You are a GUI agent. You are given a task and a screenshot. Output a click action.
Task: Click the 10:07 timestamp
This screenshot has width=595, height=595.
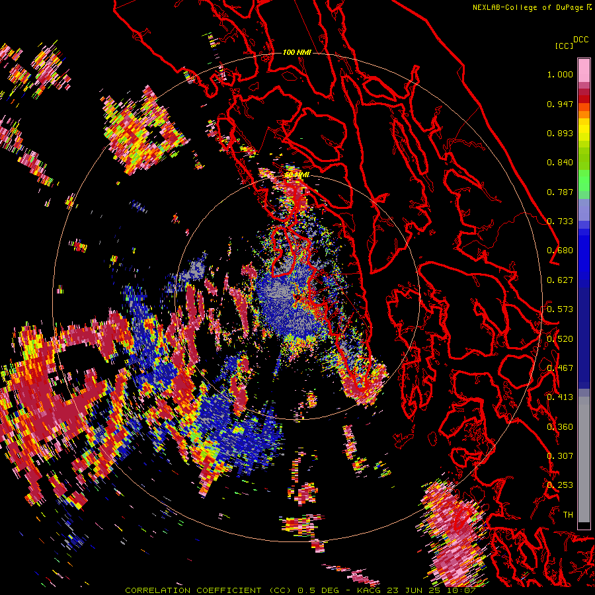click(x=460, y=590)
